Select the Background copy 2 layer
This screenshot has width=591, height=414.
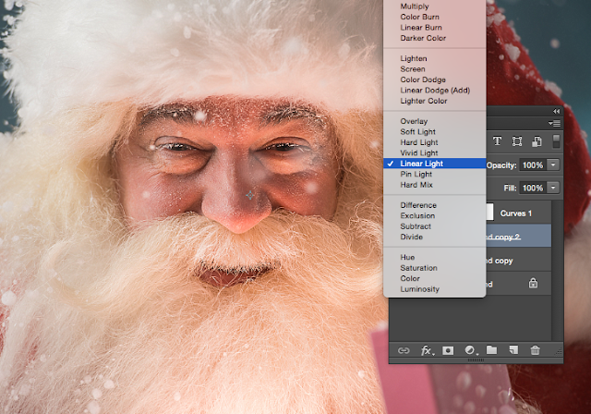[x=518, y=237]
